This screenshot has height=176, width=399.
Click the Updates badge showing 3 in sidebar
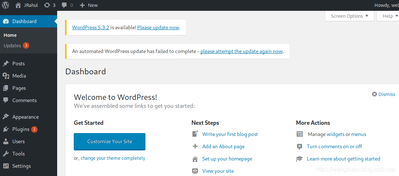(26, 46)
